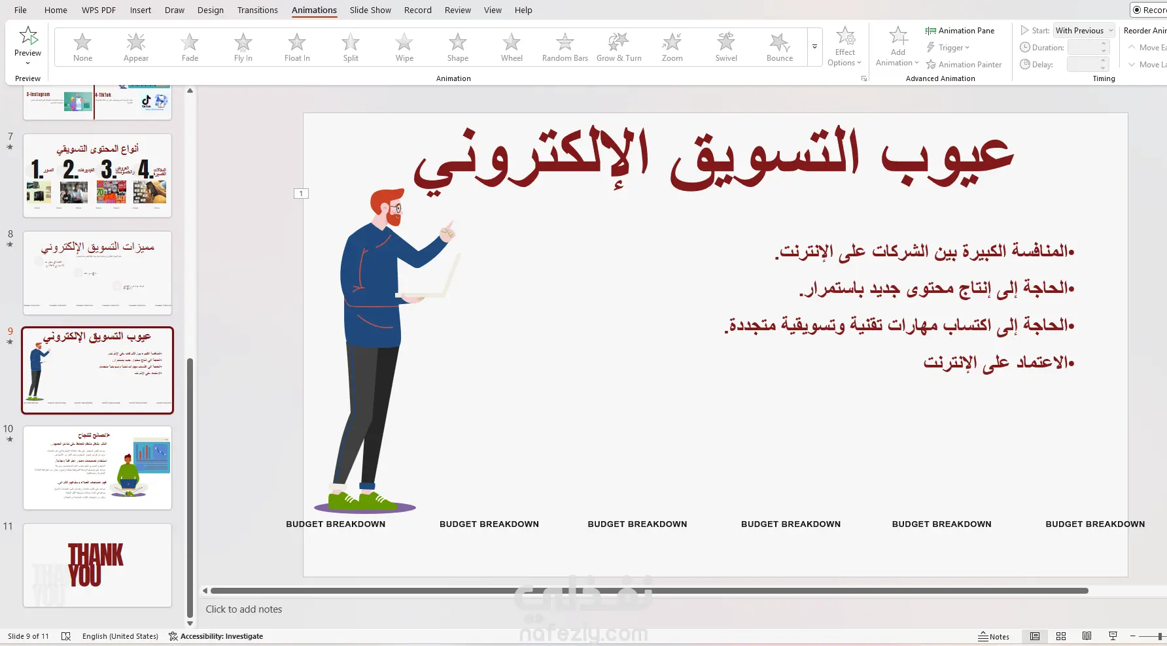Toggle Notes pane in status bar

coord(994,636)
